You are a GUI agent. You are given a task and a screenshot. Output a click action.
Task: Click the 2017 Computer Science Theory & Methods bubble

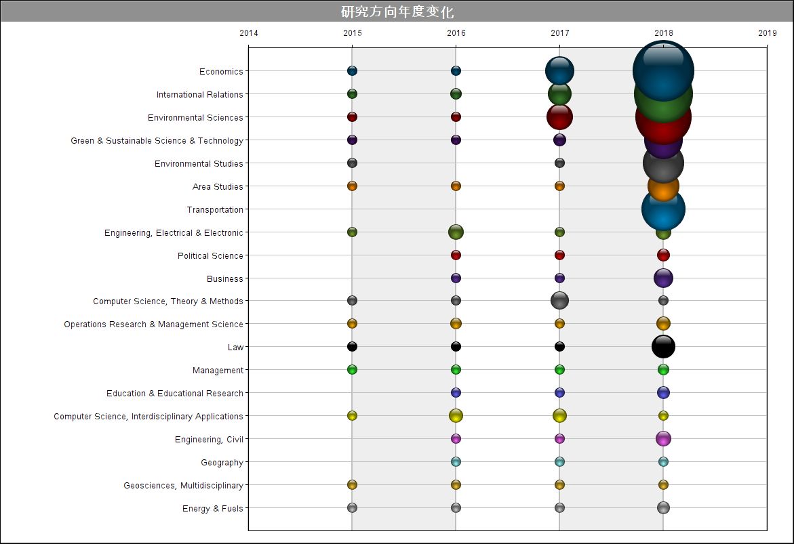coord(559,300)
